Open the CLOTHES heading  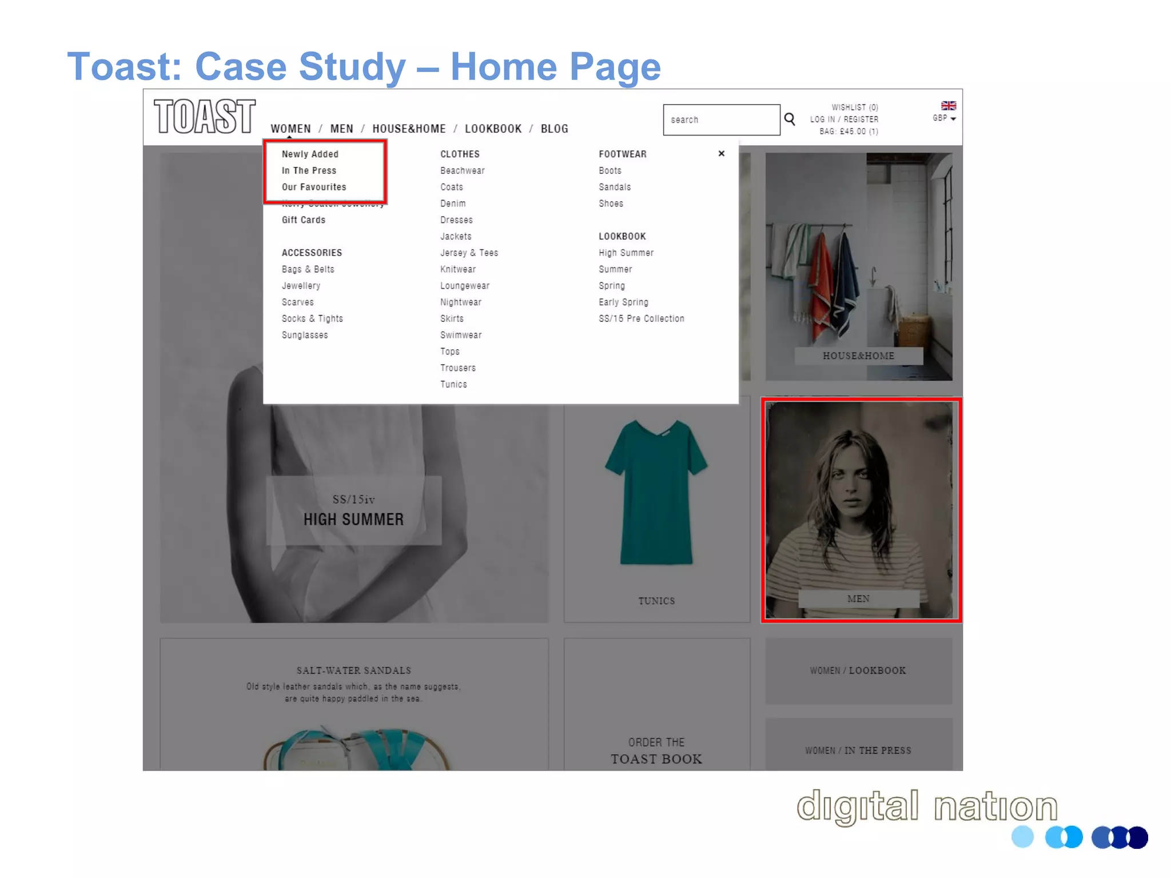point(460,154)
